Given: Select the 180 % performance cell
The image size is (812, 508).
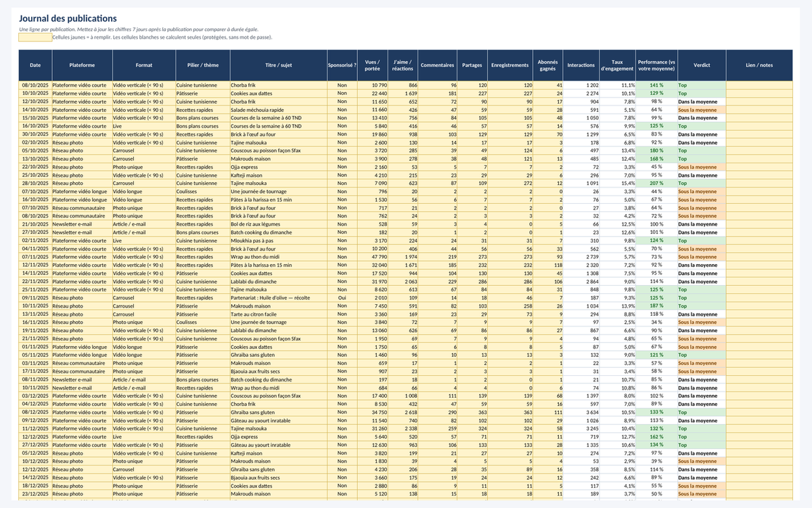Looking at the screenshot, I should [x=657, y=150].
